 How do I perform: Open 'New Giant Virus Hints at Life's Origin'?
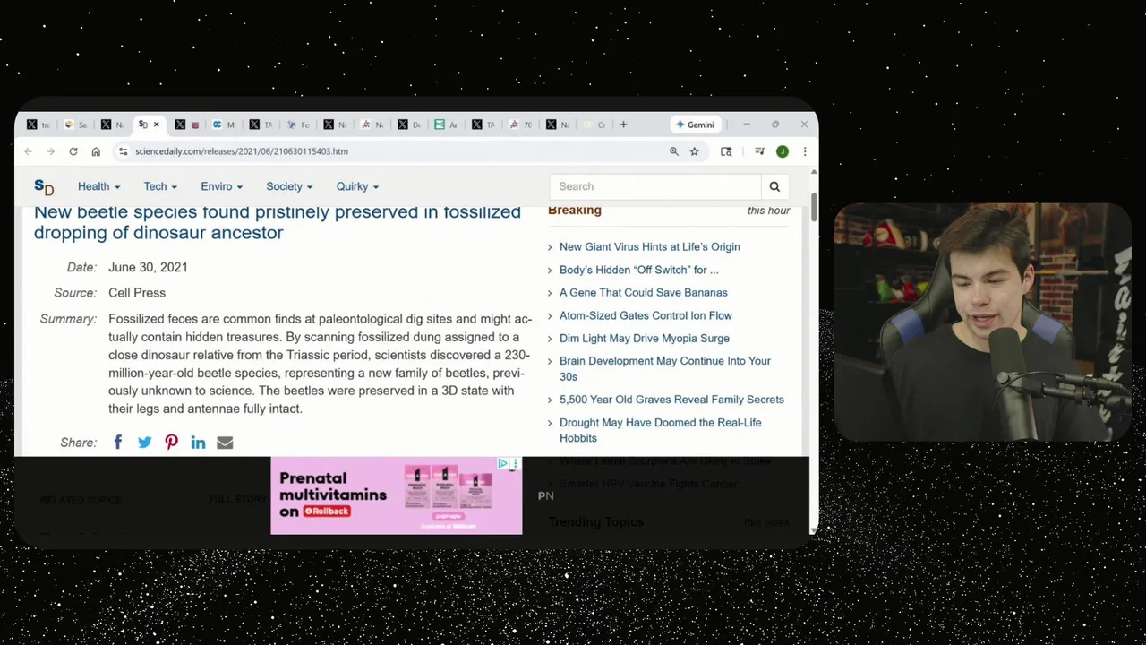[649, 246]
